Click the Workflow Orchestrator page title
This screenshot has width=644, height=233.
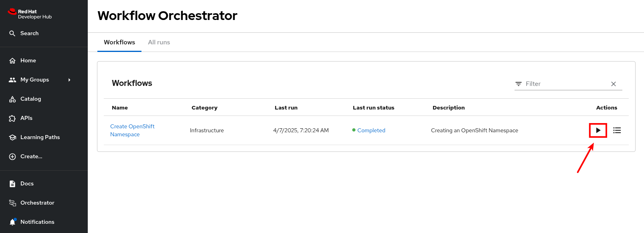(168, 16)
